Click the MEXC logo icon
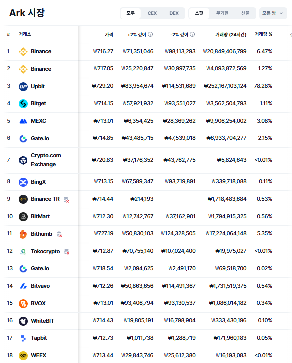The width and height of the screenshot is (292, 363). pos(23,121)
